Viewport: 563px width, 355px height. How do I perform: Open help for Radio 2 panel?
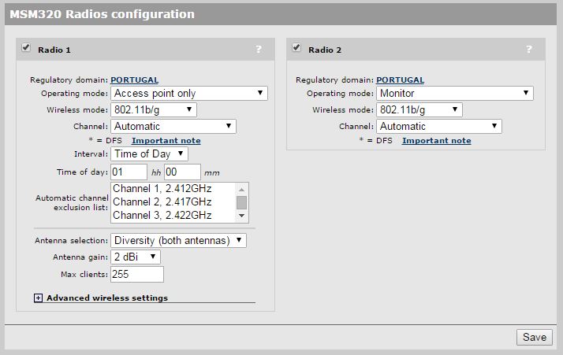click(529, 49)
